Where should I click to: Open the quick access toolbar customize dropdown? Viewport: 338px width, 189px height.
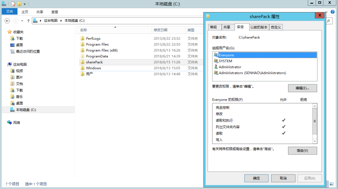[x=24, y=4]
